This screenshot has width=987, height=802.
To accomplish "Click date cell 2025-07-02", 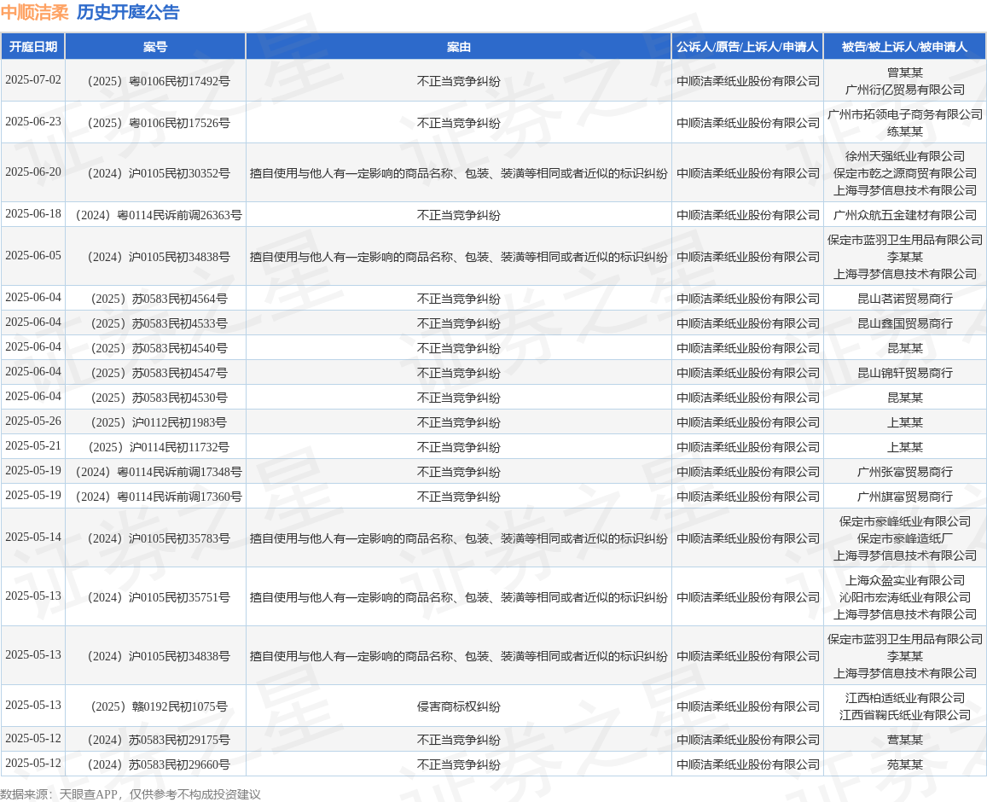I will click(33, 80).
